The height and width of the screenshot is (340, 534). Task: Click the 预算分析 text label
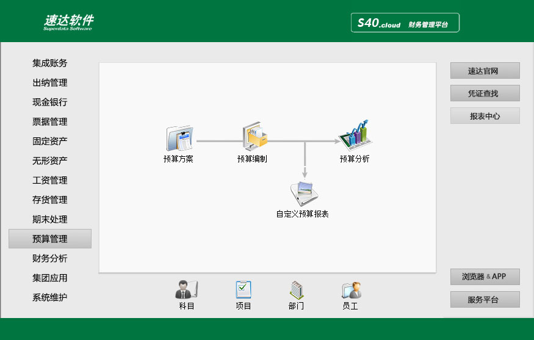tap(355, 159)
